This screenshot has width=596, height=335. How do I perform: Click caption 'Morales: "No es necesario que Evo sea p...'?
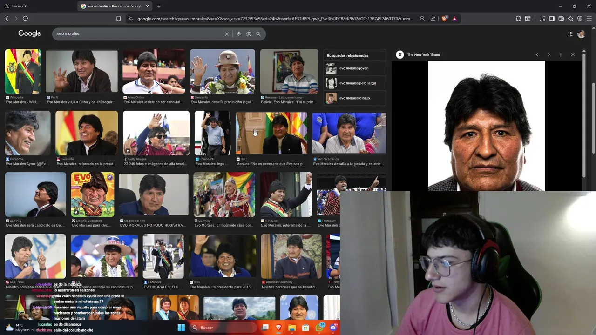(271, 164)
